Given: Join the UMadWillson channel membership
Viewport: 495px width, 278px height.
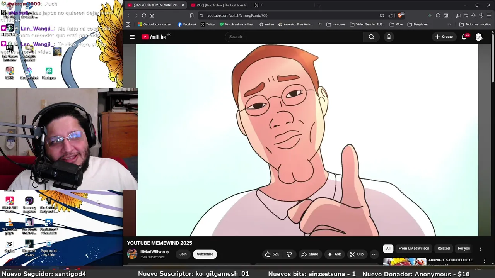Looking at the screenshot, I should point(183,254).
